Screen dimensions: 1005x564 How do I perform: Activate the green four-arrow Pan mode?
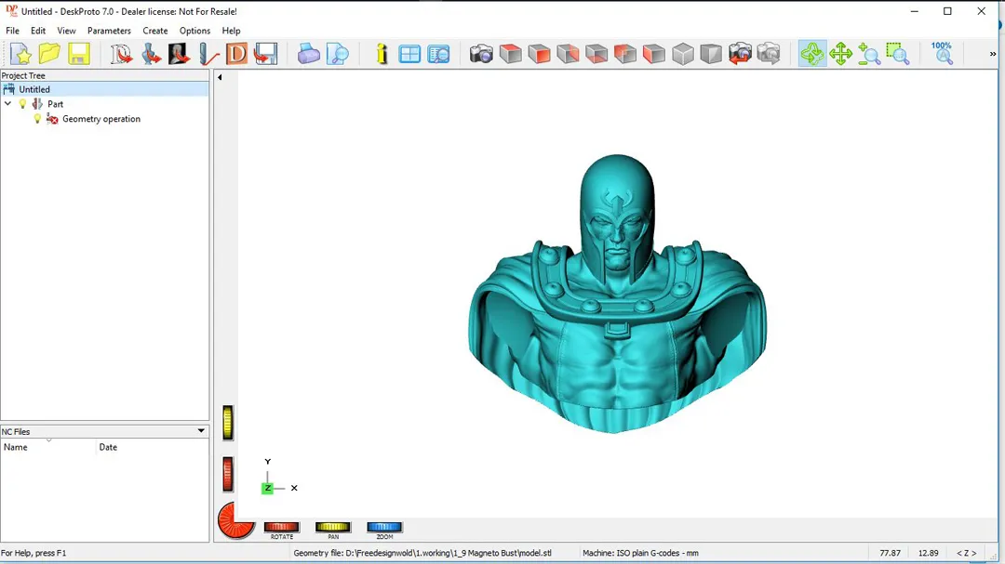click(840, 54)
